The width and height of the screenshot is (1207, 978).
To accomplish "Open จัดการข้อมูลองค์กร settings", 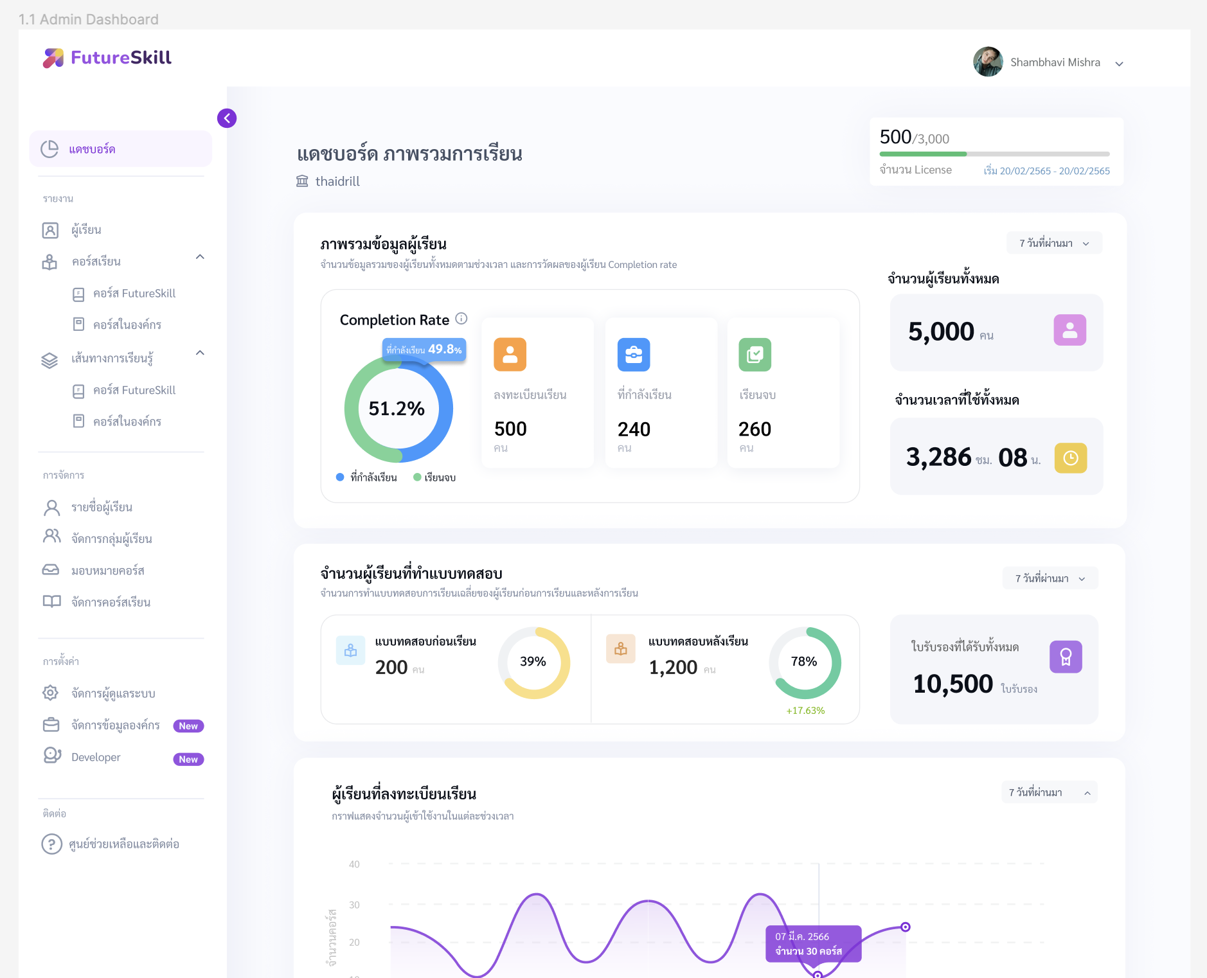I will coord(116,725).
